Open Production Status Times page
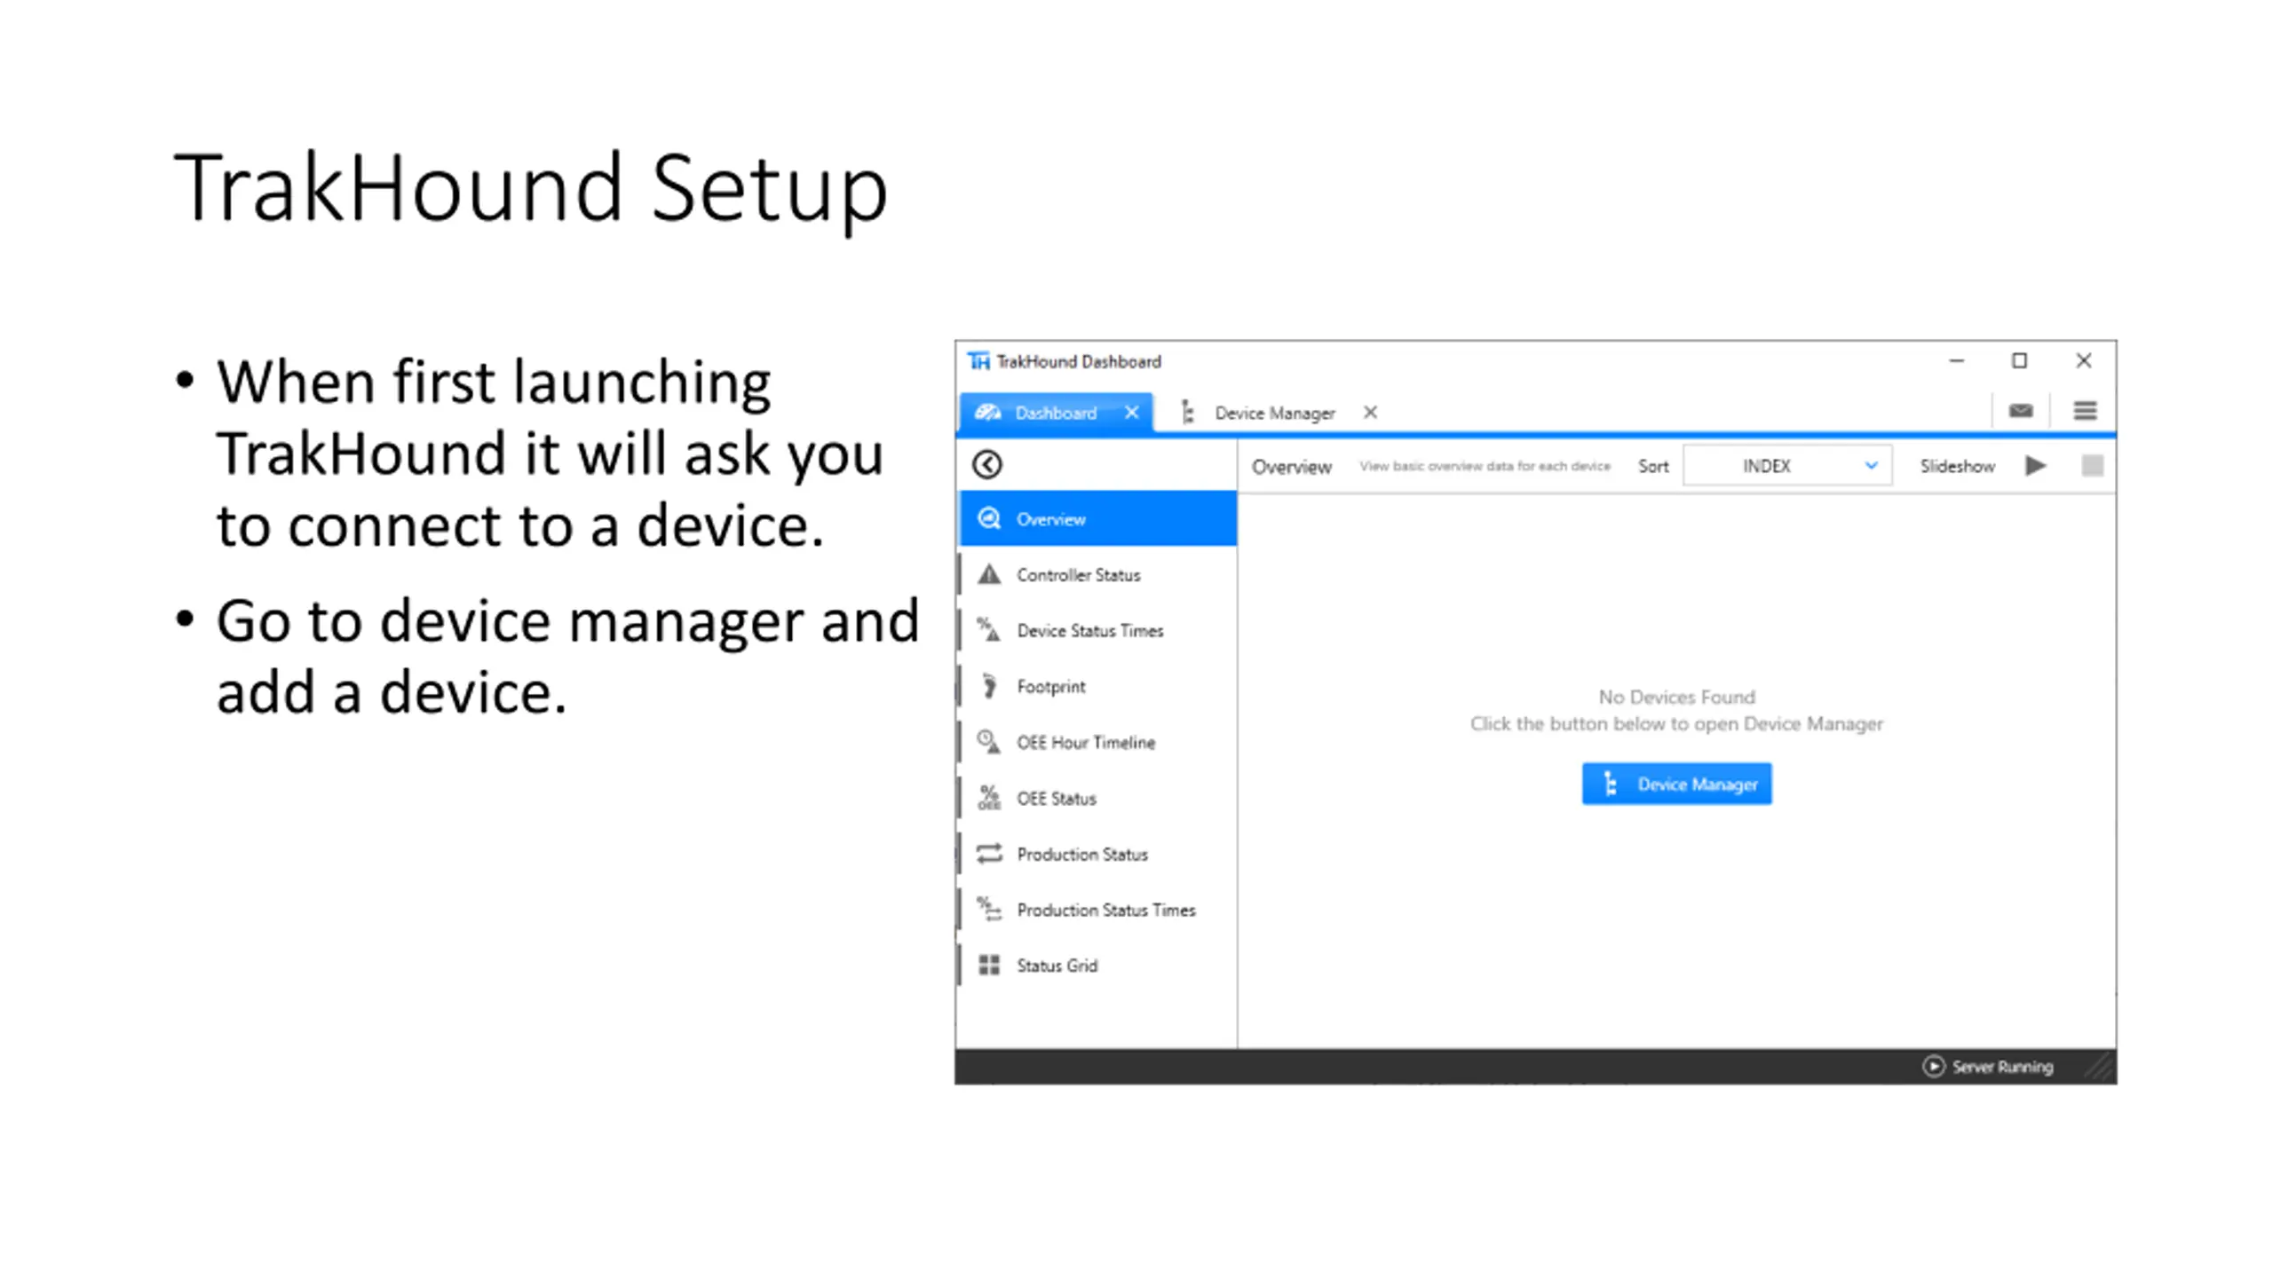Image resolution: width=2273 pixels, height=1278 pixels. (x=1097, y=910)
